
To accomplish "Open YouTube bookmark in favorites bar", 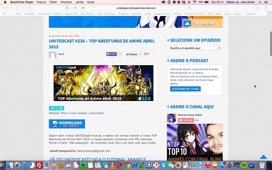I will coord(177,14).
